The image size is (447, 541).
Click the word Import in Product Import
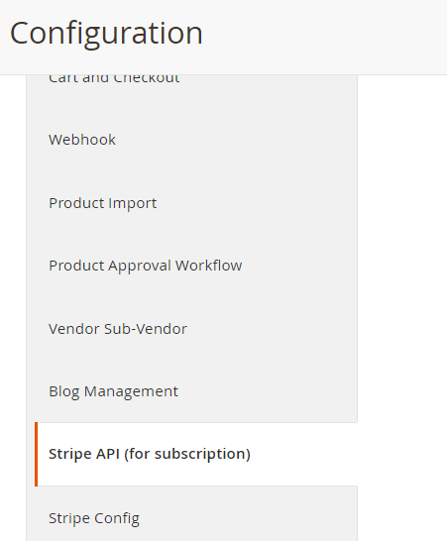coord(133,203)
